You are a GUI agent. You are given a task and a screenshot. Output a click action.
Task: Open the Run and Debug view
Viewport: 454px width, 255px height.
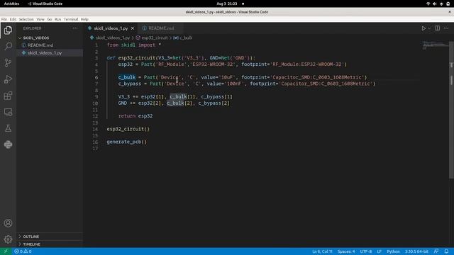pyautogui.click(x=8, y=79)
